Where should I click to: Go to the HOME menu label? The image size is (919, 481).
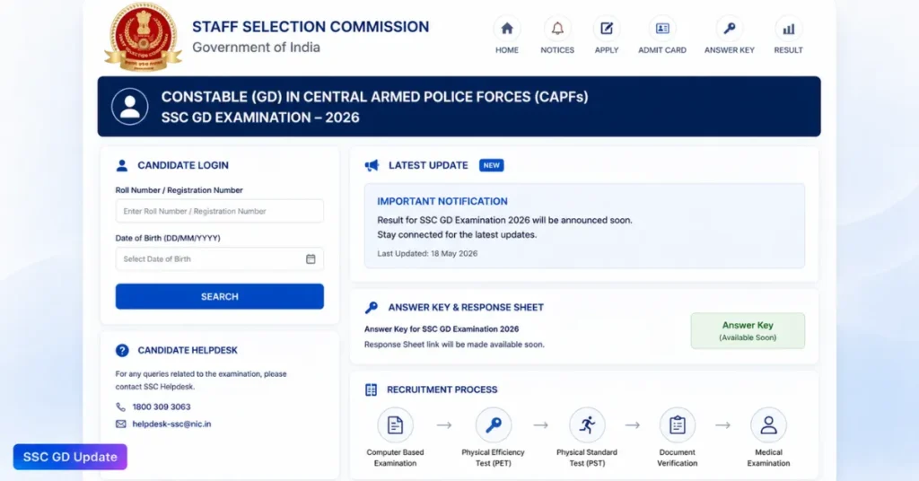(507, 50)
